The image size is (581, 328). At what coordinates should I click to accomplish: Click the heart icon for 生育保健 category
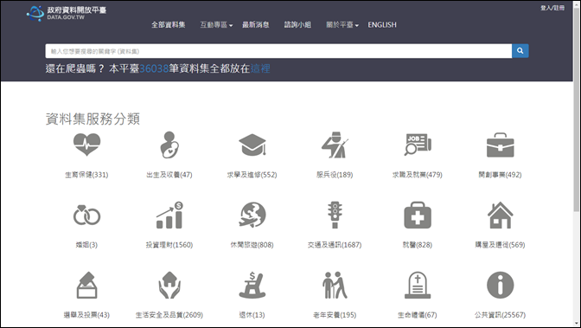[x=86, y=145]
